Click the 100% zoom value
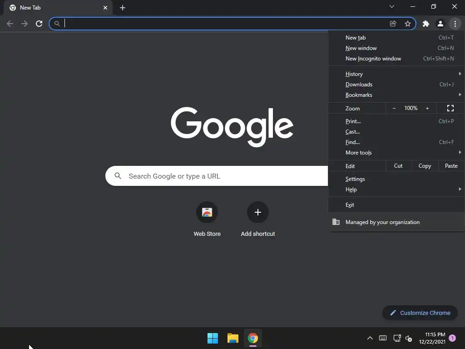Image resolution: width=465 pixels, height=349 pixels. 411,108
